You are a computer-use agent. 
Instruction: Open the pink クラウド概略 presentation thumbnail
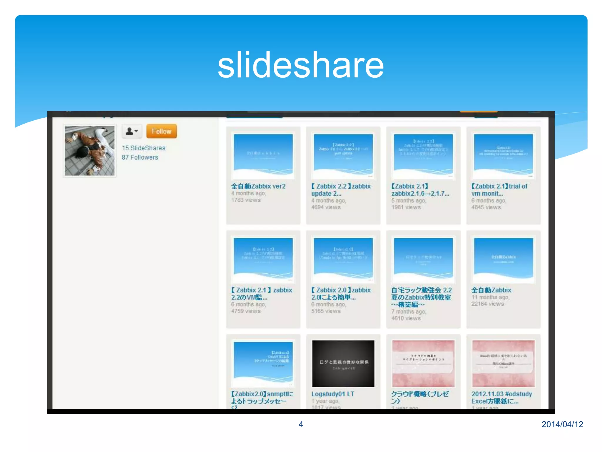coord(423,364)
